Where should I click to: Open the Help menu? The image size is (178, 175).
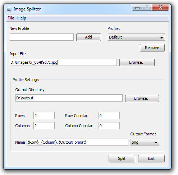point(22,18)
